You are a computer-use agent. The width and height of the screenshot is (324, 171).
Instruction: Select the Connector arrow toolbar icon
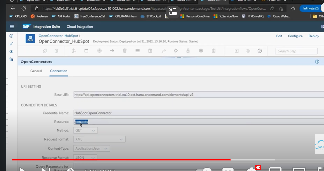point(112,51)
